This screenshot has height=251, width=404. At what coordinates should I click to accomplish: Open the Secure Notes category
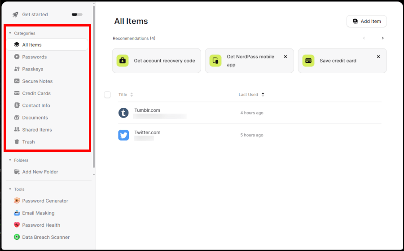[x=37, y=81]
